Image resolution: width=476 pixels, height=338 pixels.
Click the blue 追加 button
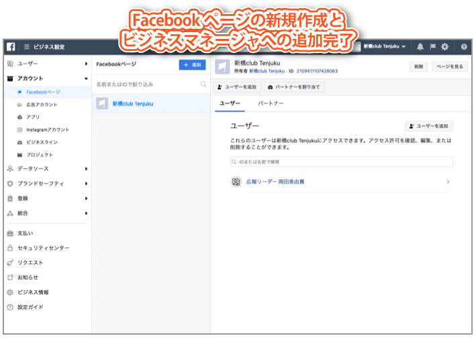(192, 64)
